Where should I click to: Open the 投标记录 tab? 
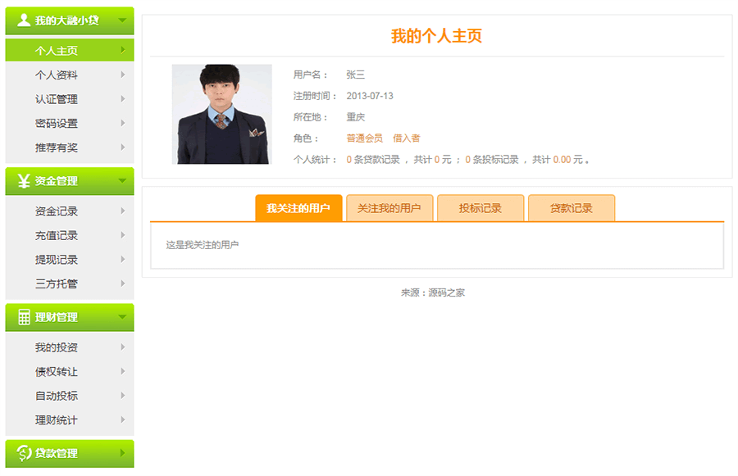coord(481,207)
